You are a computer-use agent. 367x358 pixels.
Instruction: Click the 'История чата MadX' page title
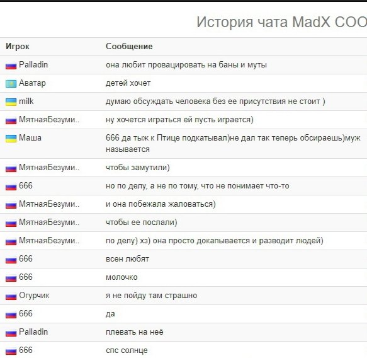coord(281,22)
